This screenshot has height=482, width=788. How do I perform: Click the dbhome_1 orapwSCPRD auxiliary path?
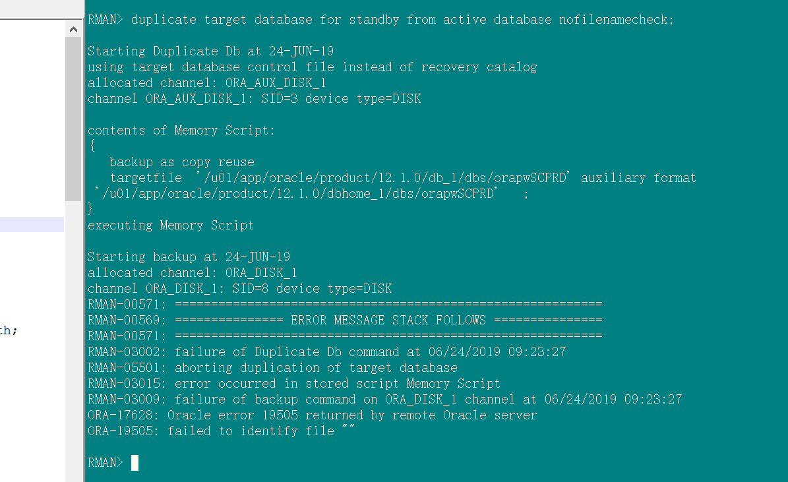(x=297, y=194)
